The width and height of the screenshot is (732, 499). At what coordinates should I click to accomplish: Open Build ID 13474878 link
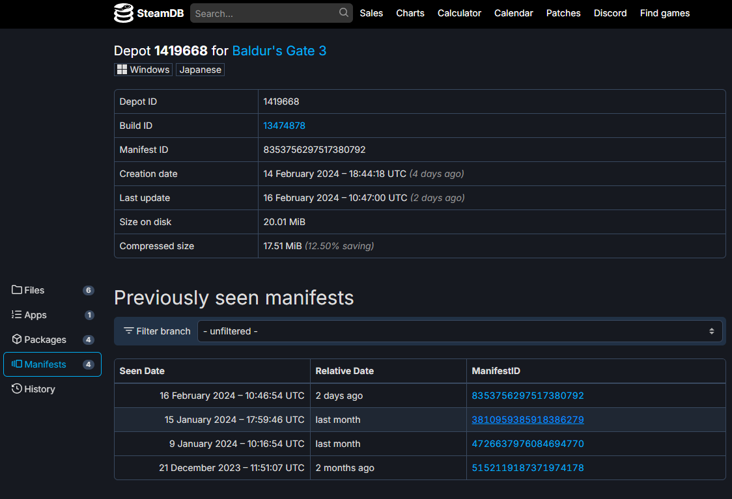pos(285,126)
